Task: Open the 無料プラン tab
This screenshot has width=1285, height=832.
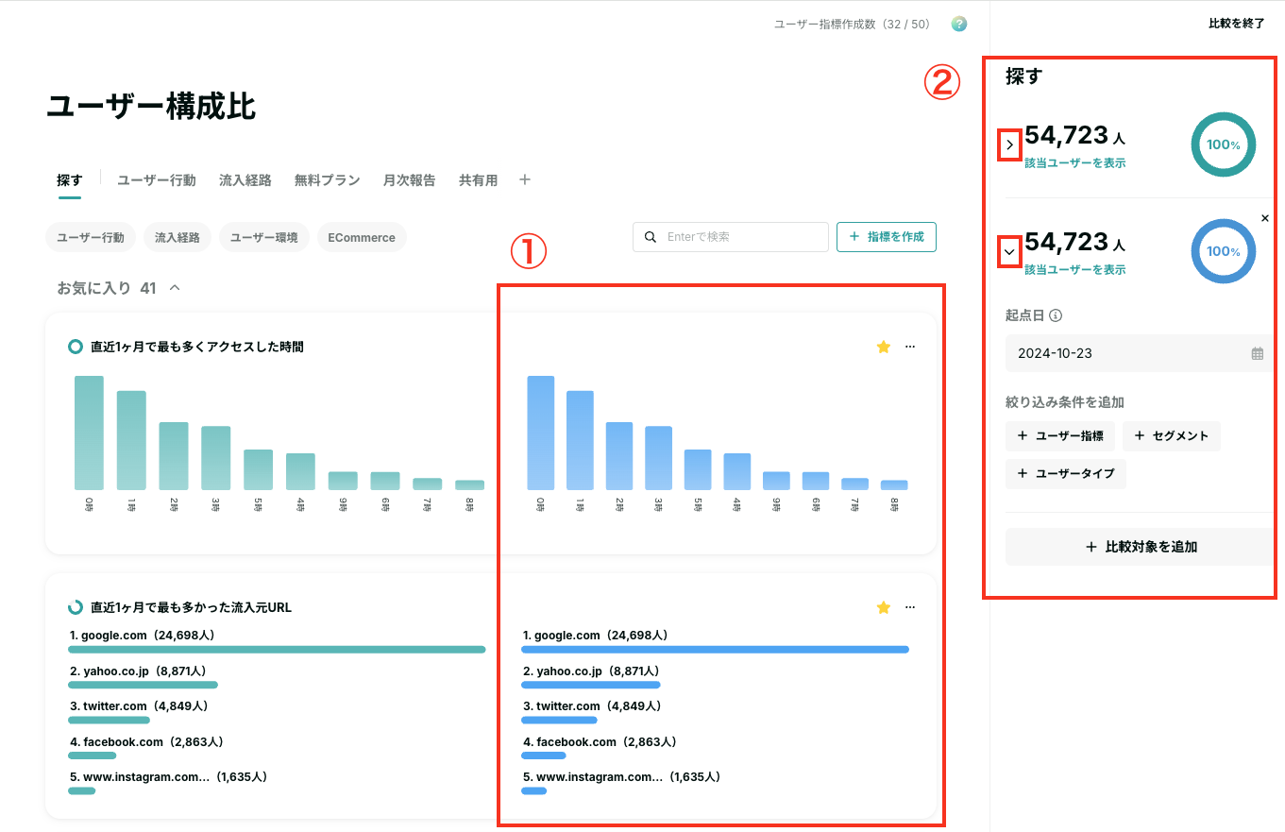Action: pyautogui.click(x=328, y=179)
